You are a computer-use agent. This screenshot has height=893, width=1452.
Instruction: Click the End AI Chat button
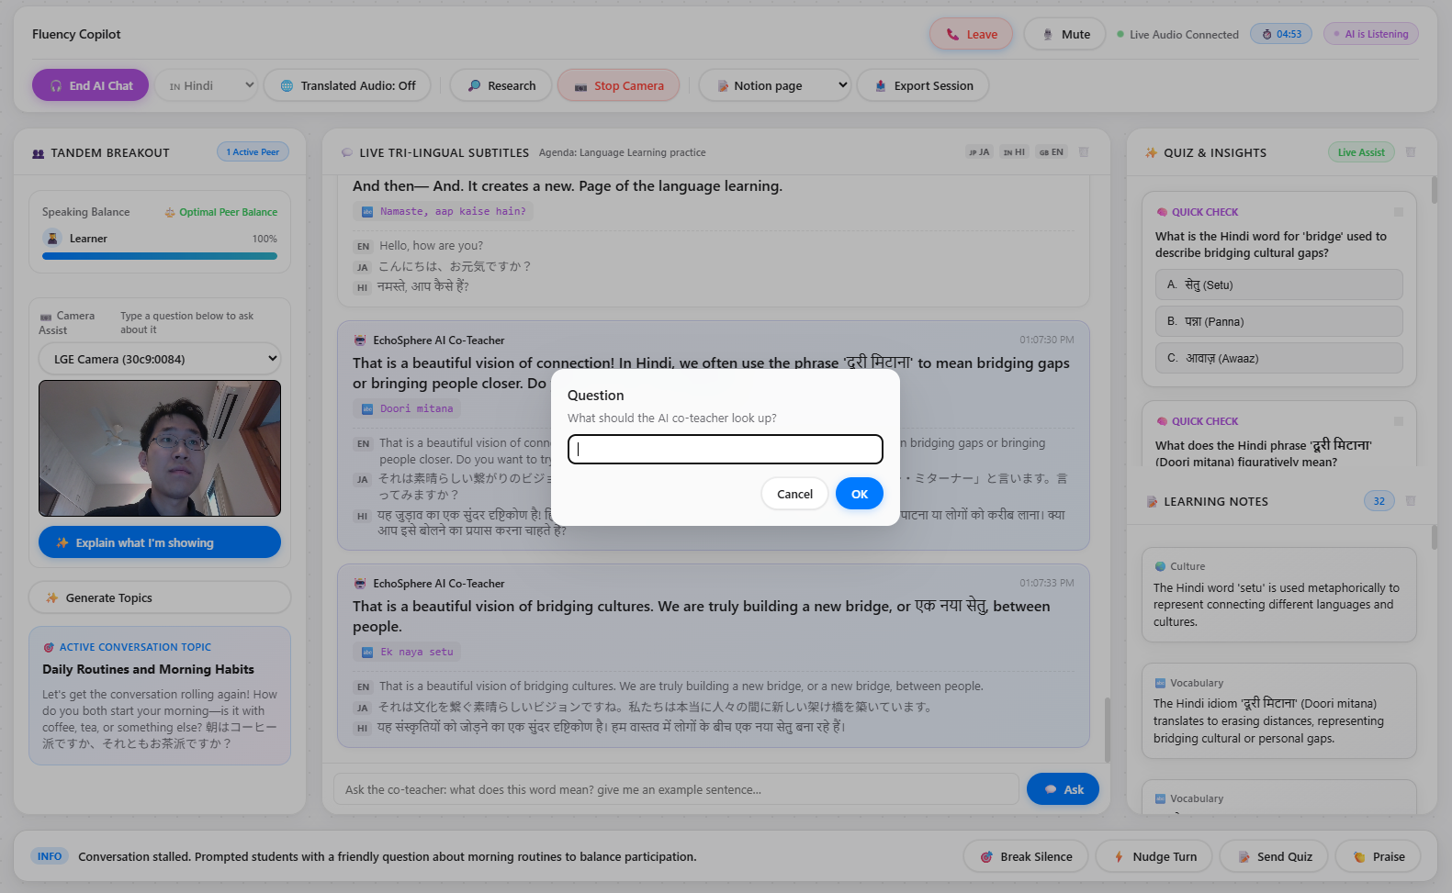(90, 85)
